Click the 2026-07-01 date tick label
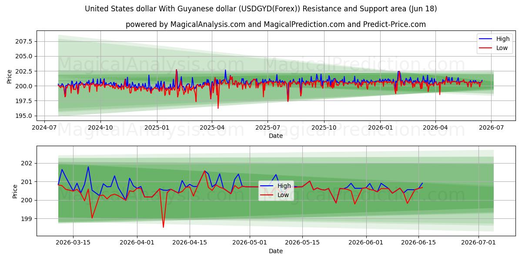The height and width of the screenshot is (261, 522). (x=478, y=243)
